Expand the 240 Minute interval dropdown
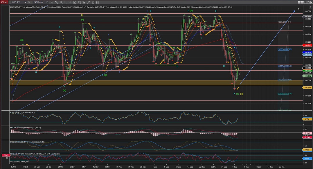This screenshot has height=169, width=313. tap(41, 2)
